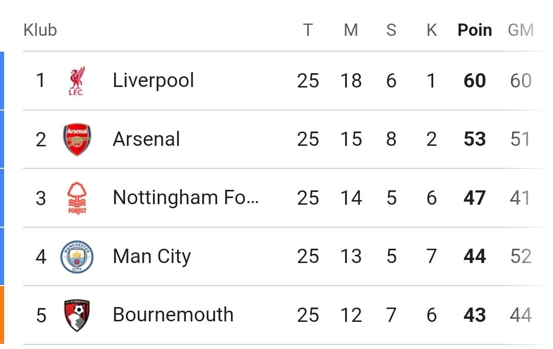Image resolution: width=553 pixels, height=349 pixels.
Task: Open the Liverpool team name link
Action: pos(153,81)
